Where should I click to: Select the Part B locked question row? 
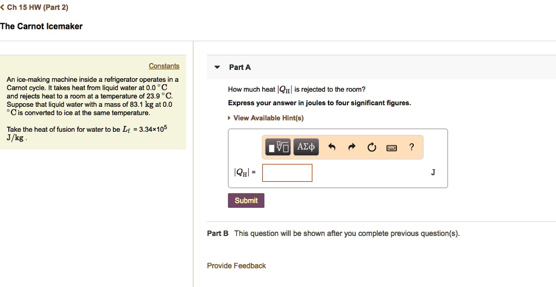pos(333,233)
